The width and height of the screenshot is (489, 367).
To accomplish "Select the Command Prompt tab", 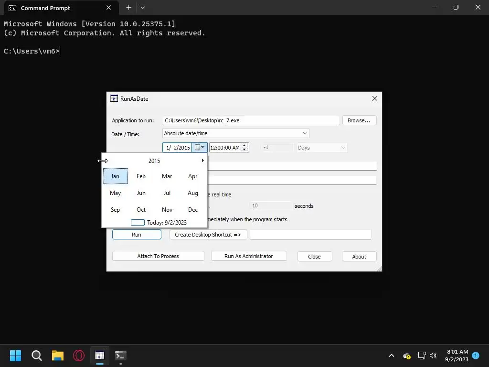I will click(61, 8).
